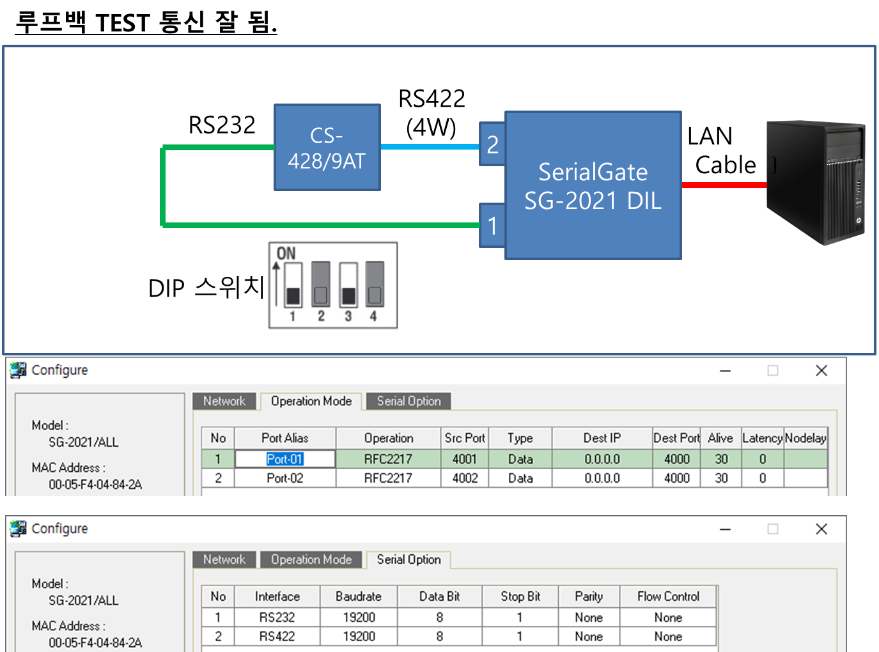
Task: Click Data type cell in Port-01 row
Action: point(520,459)
